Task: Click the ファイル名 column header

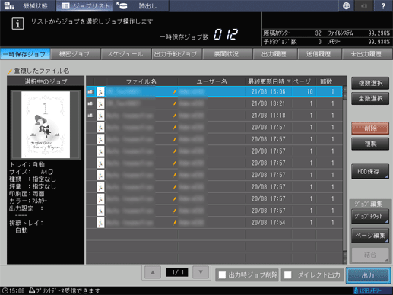Action: coord(141,81)
